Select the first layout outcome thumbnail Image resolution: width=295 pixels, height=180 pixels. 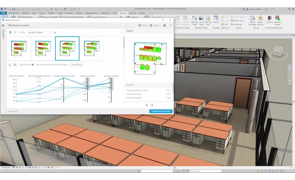[x=19, y=48]
